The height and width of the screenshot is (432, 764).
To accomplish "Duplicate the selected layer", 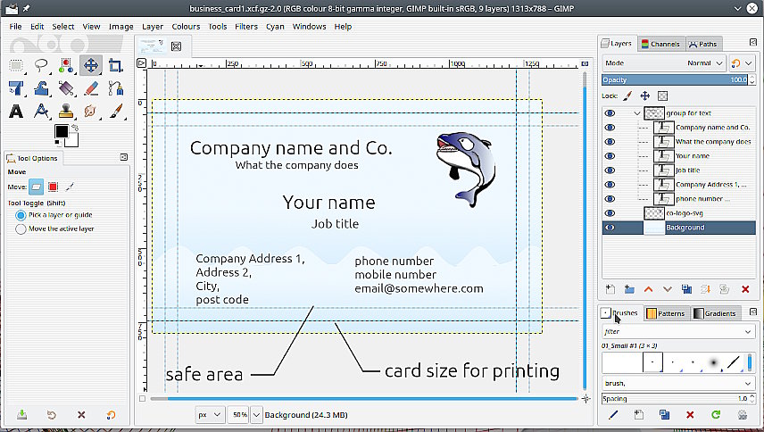I will pos(686,289).
